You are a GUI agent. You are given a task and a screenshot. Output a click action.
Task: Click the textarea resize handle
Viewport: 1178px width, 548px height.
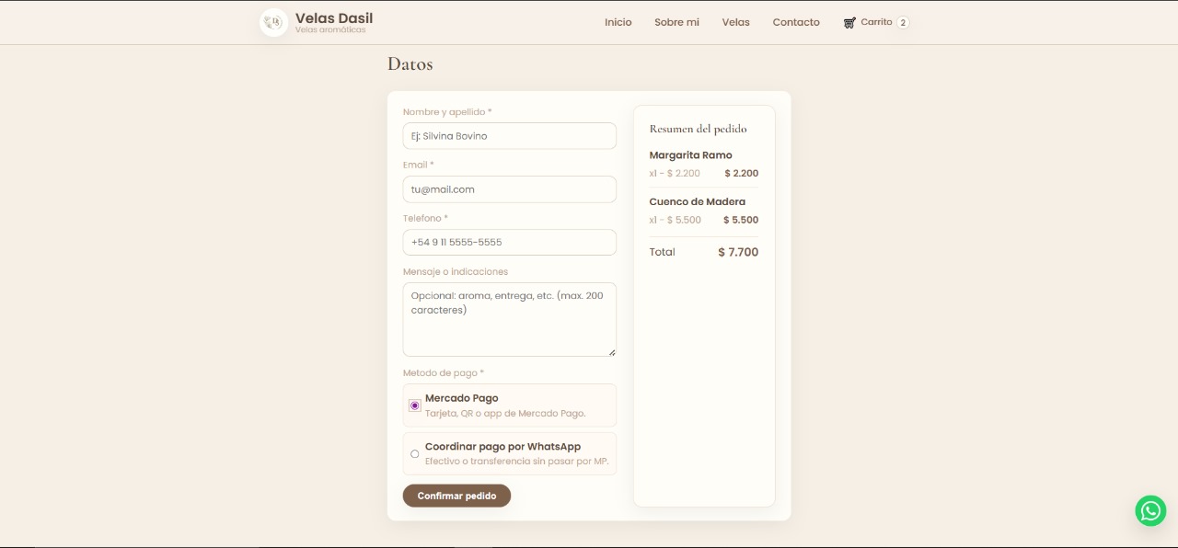tap(612, 353)
